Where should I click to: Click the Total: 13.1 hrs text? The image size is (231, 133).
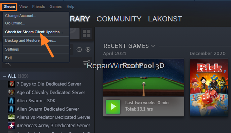pos(139,109)
